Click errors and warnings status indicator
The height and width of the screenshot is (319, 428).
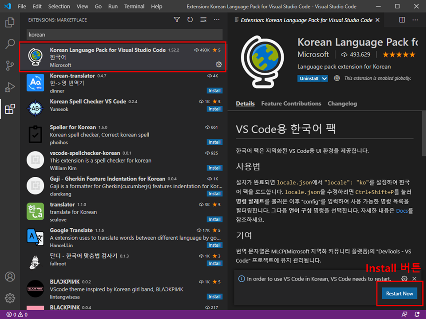click(x=17, y=315)
